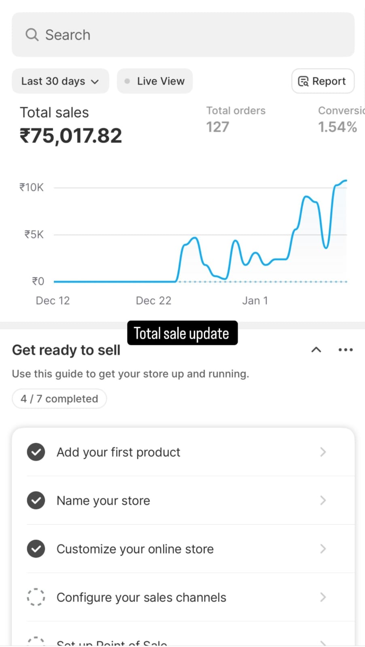The width and height of the screenshot is (365, 647).
Task: Open arrow beside Name your store
Action: pyautogui.click(x=323, y=501)
